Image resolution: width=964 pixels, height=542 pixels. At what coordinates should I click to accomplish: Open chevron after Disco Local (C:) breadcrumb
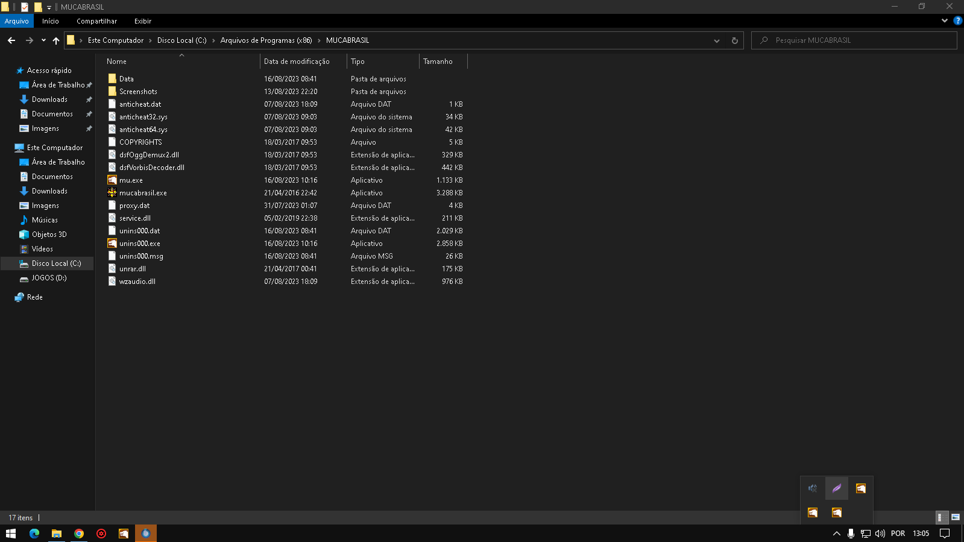(x=213, y=40)
